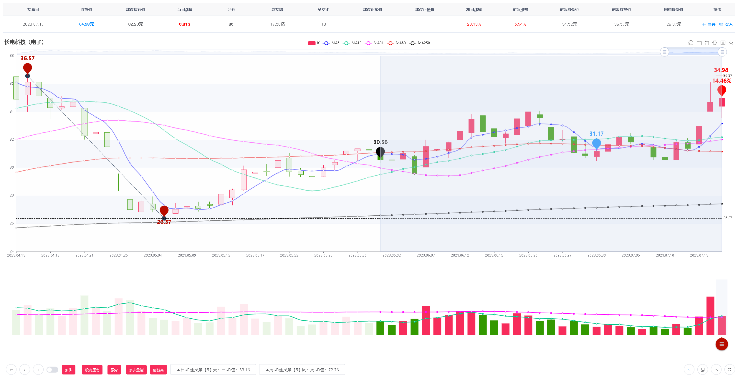Click the 回档最低价 column header
The width and height of the screenshot is (738, 376).
(674, 9)
